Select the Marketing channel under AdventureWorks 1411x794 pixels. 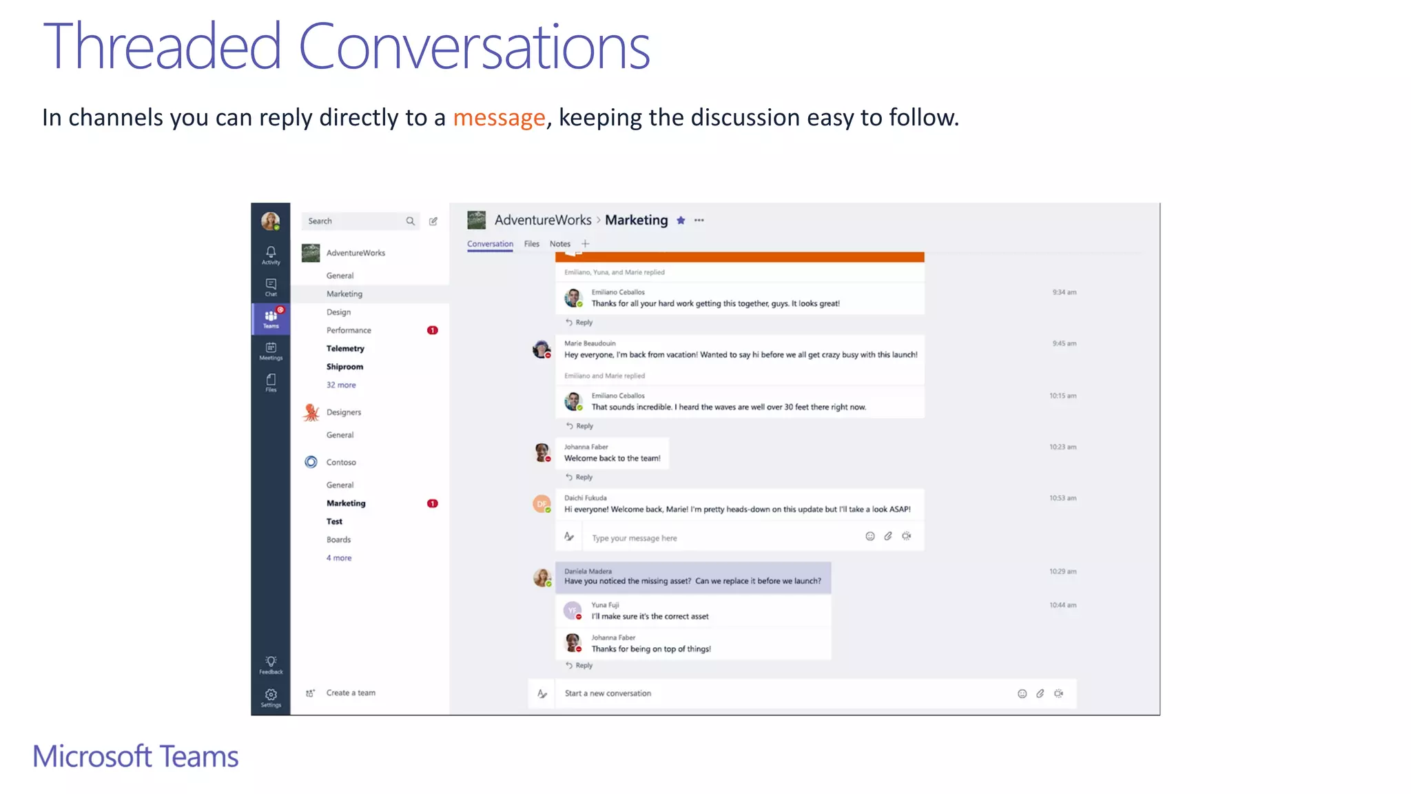[371, 294]
